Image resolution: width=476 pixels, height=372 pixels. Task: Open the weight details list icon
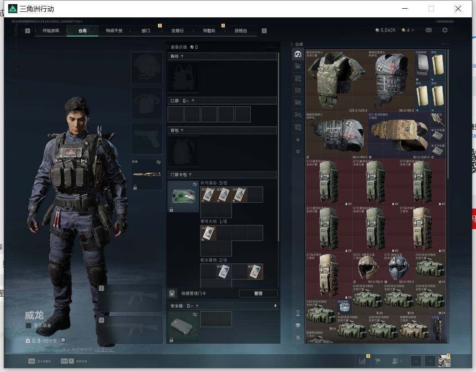click(x=63, y=340)
